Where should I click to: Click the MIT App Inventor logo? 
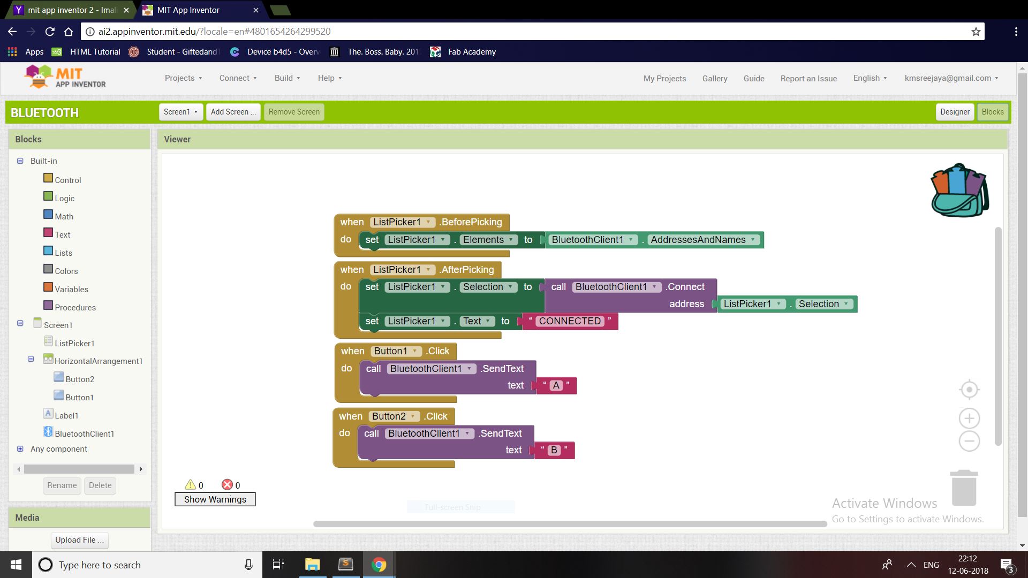point(65,78)
